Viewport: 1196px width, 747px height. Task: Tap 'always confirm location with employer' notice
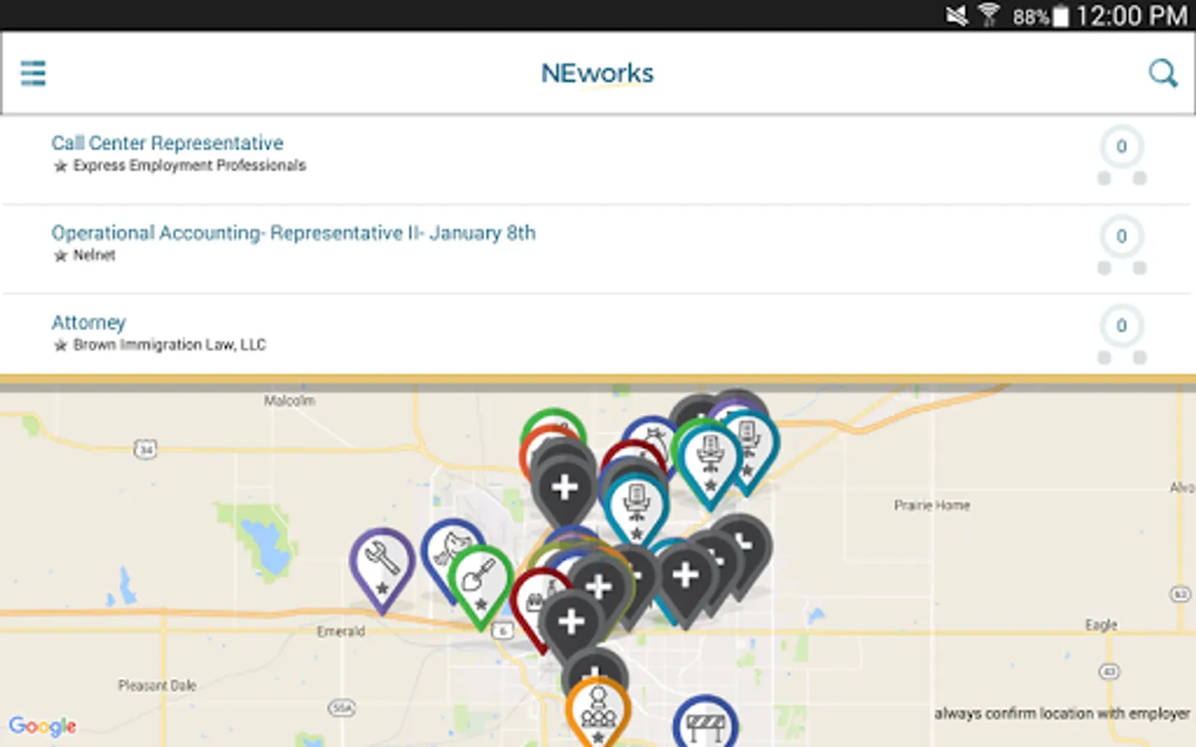point(1061,713)
